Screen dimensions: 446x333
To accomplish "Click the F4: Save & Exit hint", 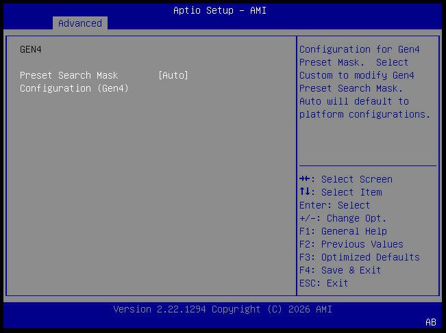I will 340,270.
